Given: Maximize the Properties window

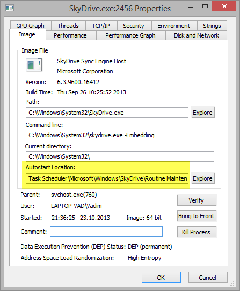Looking at the screenshot, I should (205, 6).
